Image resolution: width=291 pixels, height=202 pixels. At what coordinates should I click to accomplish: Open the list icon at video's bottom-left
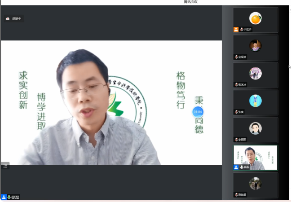click(x=5, y=166)
